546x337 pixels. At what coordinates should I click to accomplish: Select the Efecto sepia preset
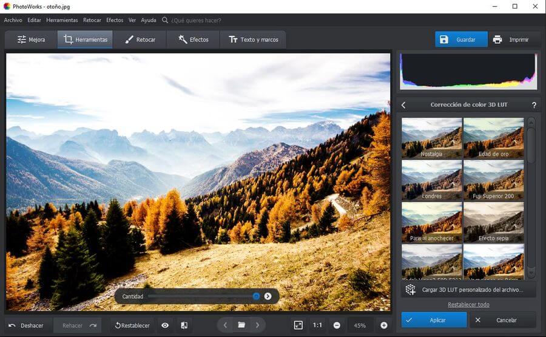(x=493, y=222)
